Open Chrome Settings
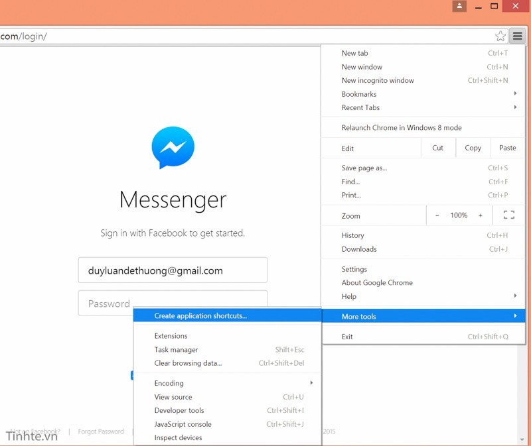The width and height of the screenshot is (531, 446). [423, 269]
